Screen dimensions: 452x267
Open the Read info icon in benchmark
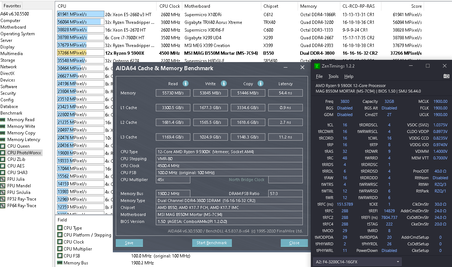coord(186,83)
